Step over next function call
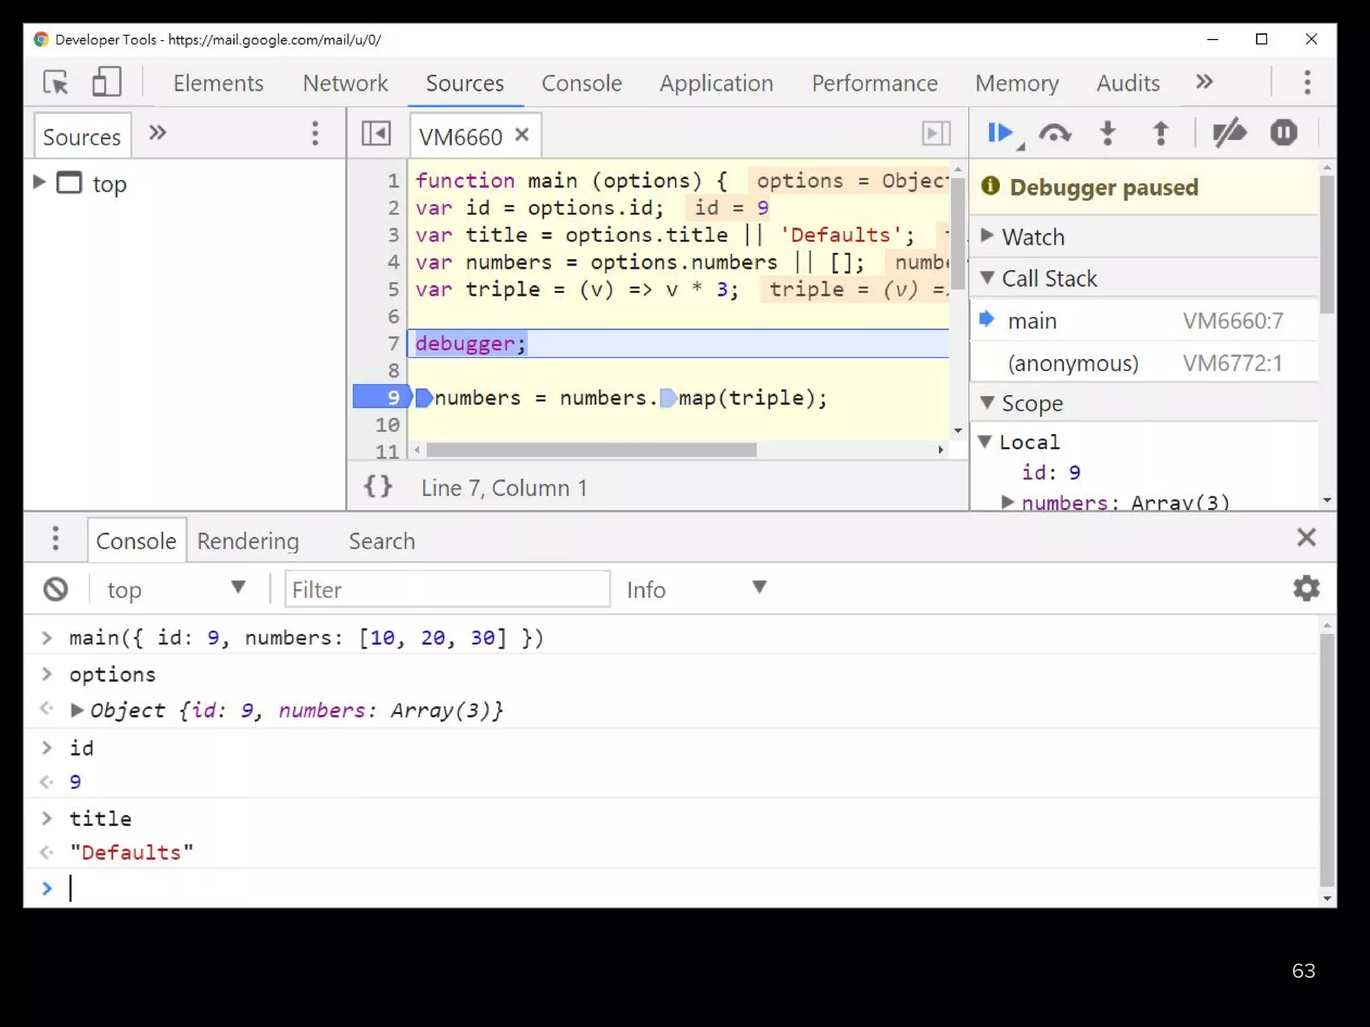Viewport: 1370px width, 1027px height. pos(1055,134)
